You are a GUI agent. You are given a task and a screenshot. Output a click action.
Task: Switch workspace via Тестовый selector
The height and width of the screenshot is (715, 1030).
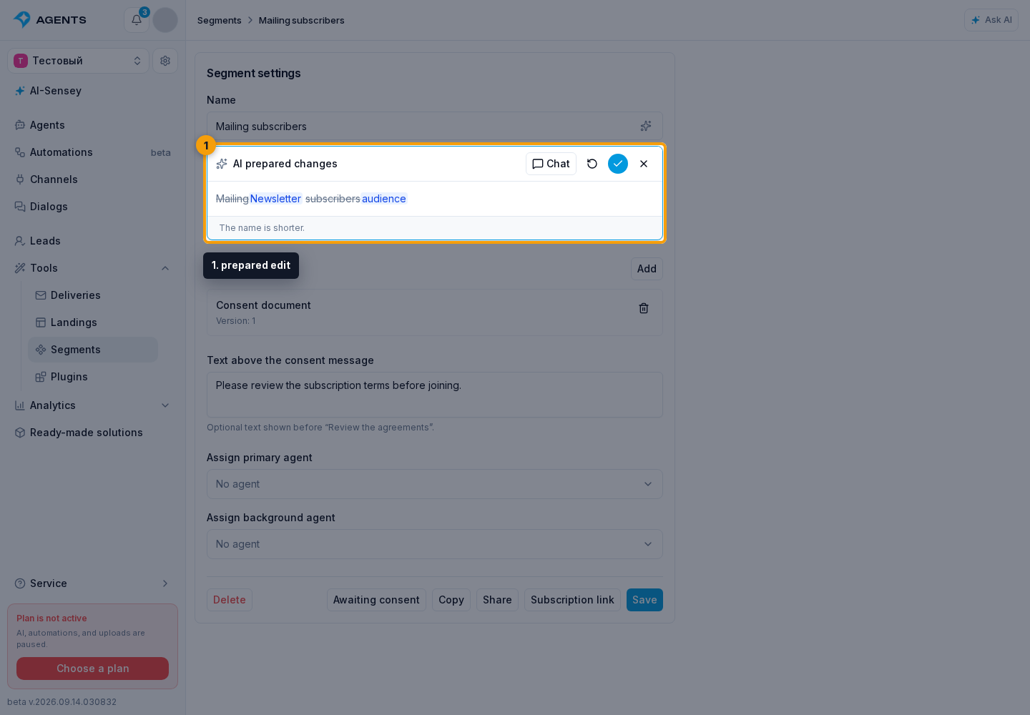(x=78, y=61)
